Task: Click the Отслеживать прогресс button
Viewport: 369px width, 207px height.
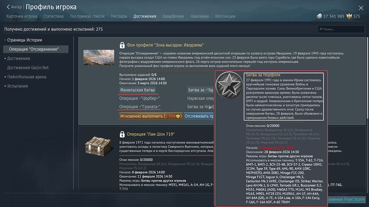Action: (x=199, y=116)
